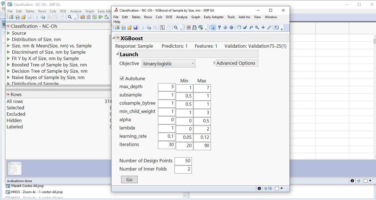Open the DOE menu in the XGBoost window
This screenshot has width=376, height=200.
(x=169, y=17)
